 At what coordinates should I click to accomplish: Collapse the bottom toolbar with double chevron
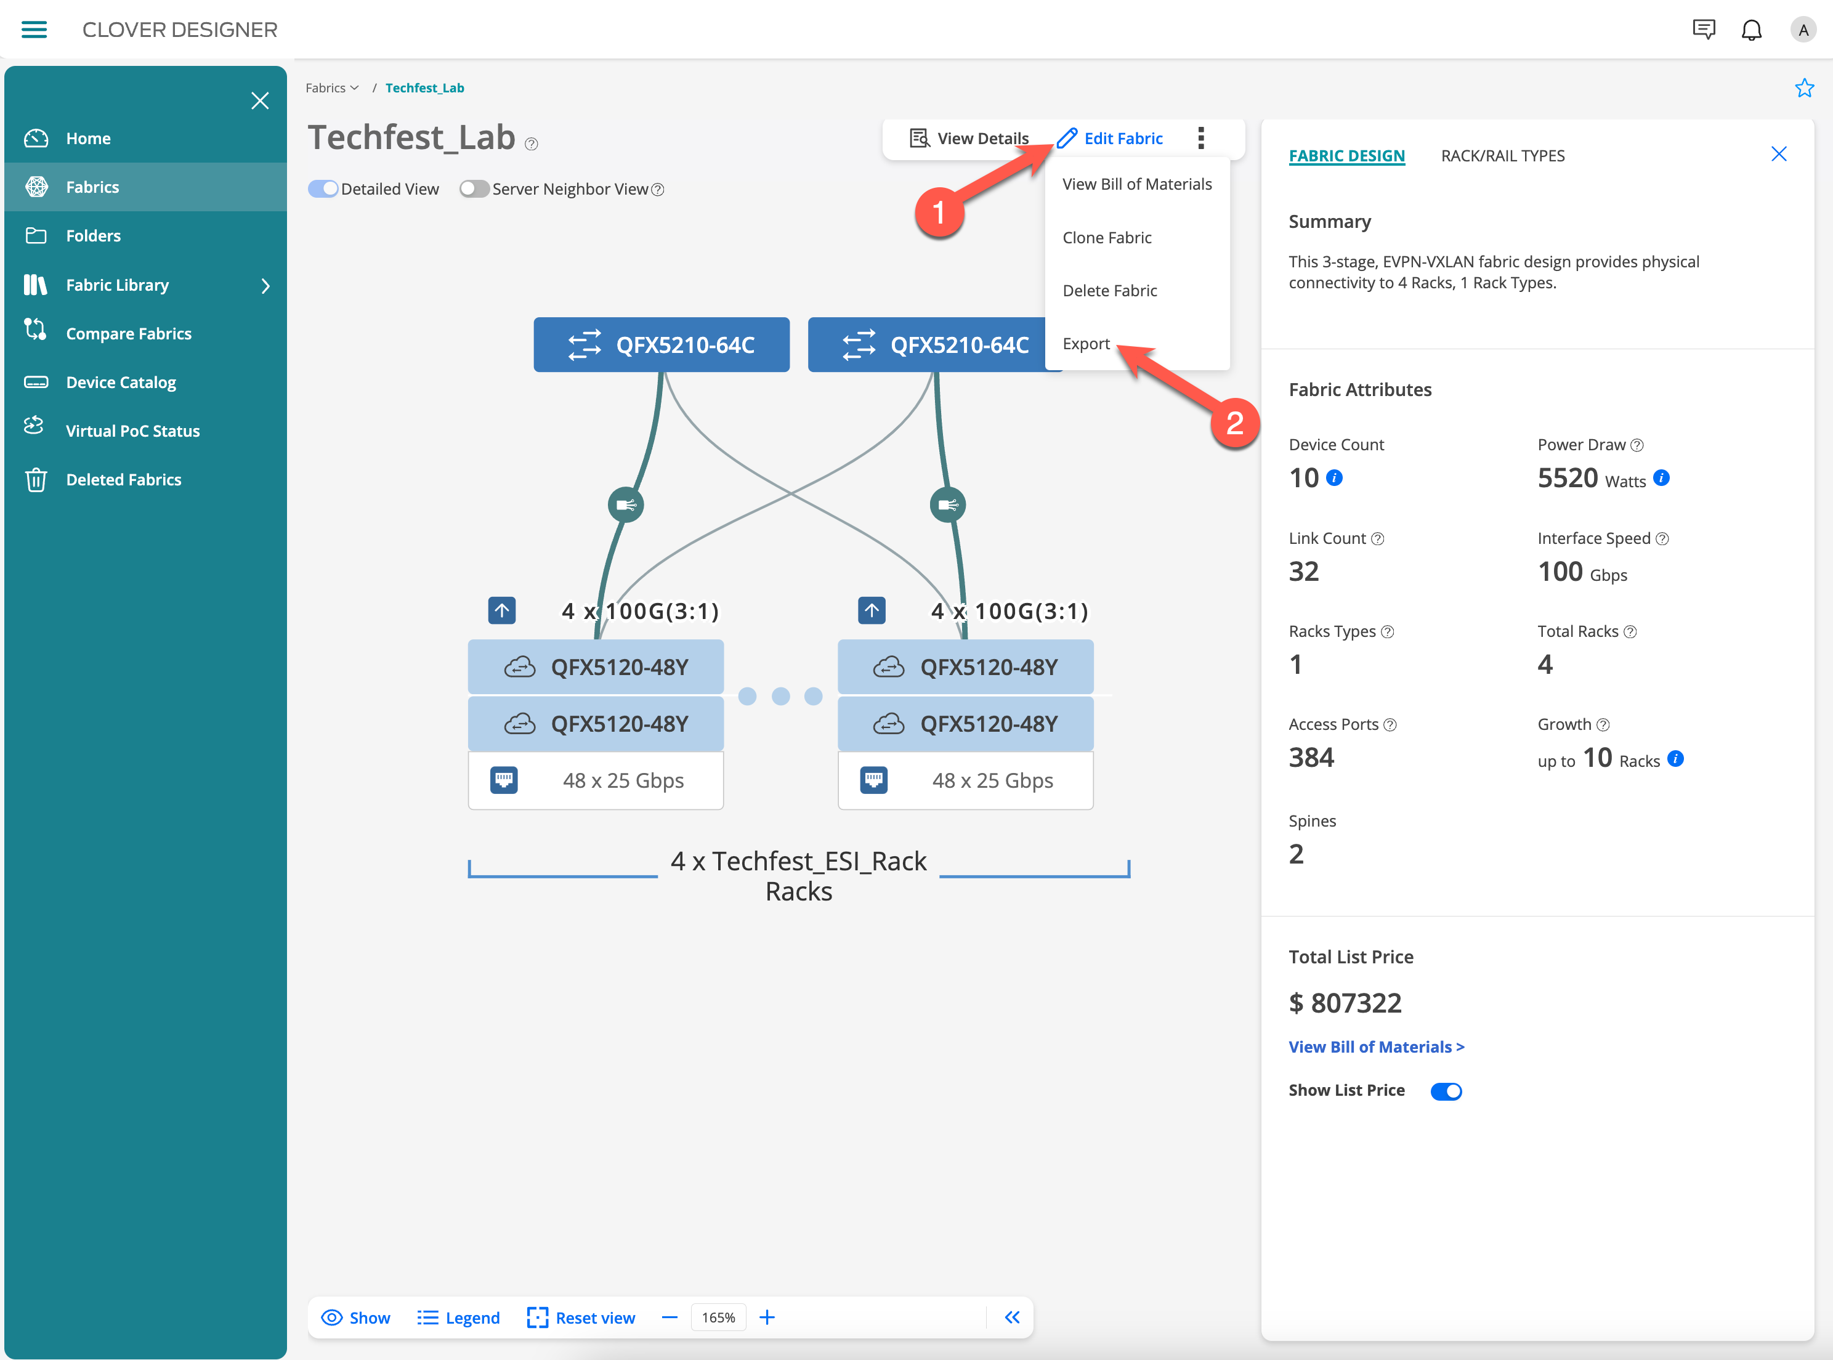[1013, 1317]
